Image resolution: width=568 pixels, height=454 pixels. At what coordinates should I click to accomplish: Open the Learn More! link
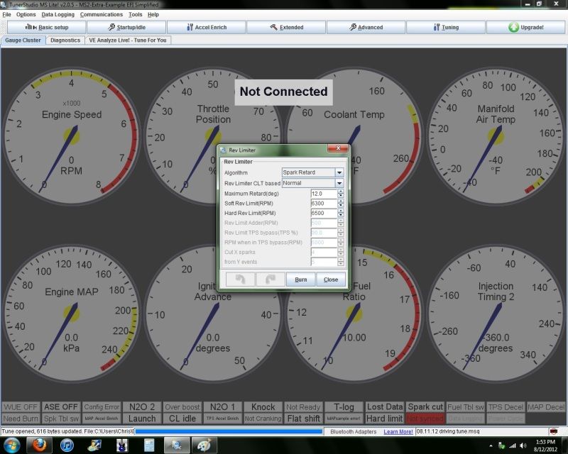[x=398, y=431]
